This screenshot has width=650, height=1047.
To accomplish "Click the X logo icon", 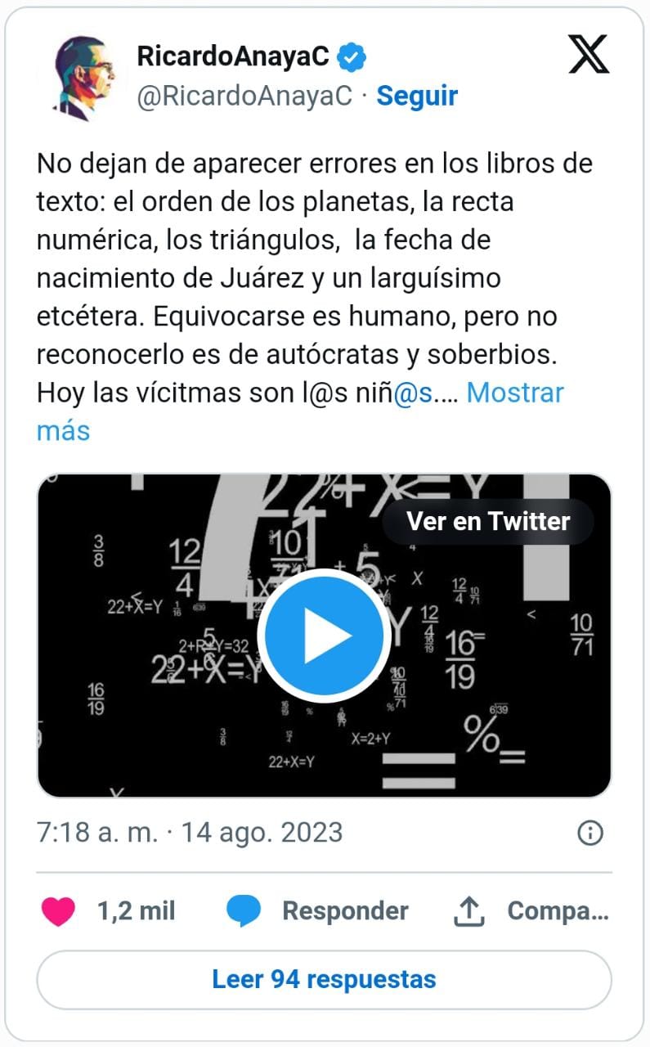I will [x=589, y=55].
